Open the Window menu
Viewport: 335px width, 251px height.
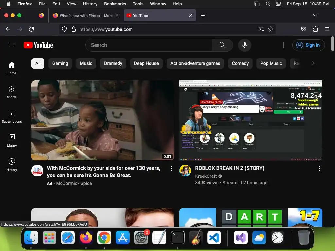pos(158,4)
